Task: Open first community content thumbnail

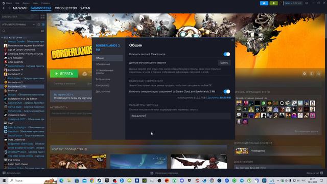Action: pos(78,162)
